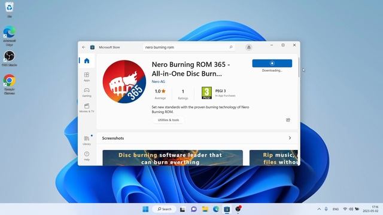Select OBS Studio desktop shortcut
The width and height of the screenshot is (383, 215).
(10, 59)
